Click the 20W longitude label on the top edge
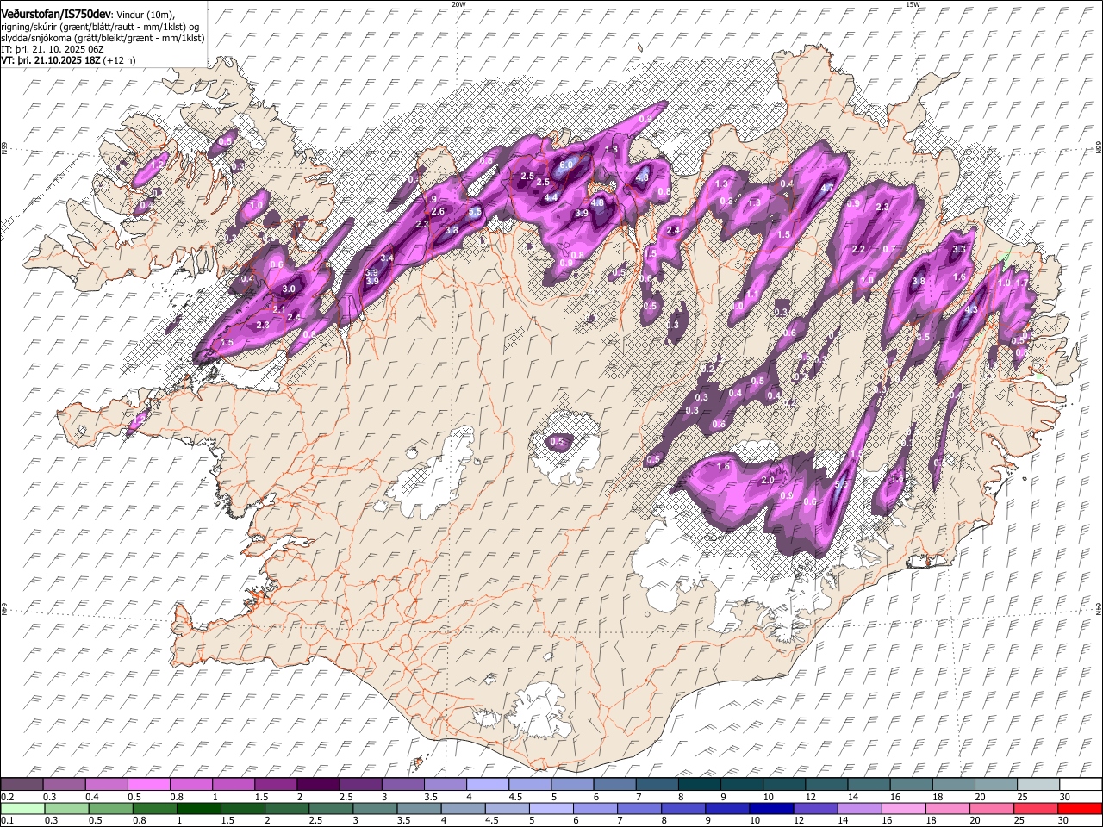Image resolution: width=1103 pixels, height=827 pixels. (x=458, y=4)
